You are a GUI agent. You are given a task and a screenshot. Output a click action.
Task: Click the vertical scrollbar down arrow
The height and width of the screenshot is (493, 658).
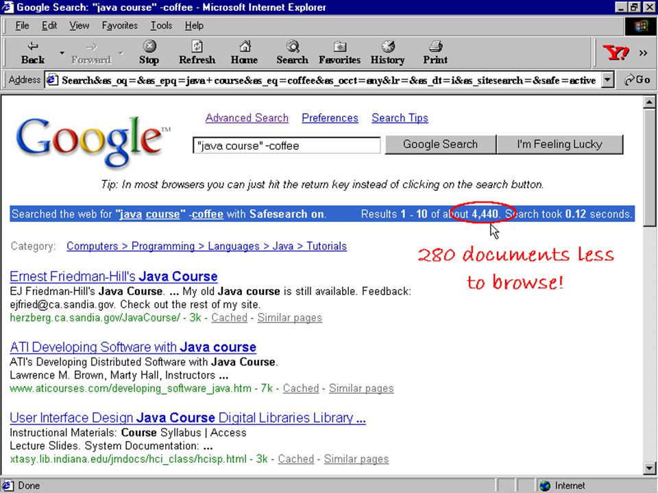(x=649, y=468)
